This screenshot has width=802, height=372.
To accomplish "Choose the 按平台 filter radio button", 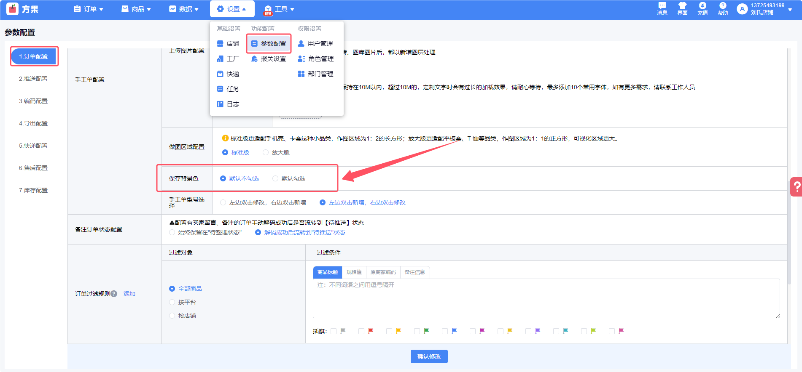I will click(172, 302).
